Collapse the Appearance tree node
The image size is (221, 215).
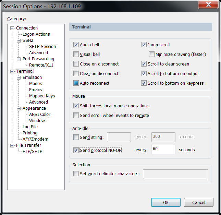pos(19,108)
